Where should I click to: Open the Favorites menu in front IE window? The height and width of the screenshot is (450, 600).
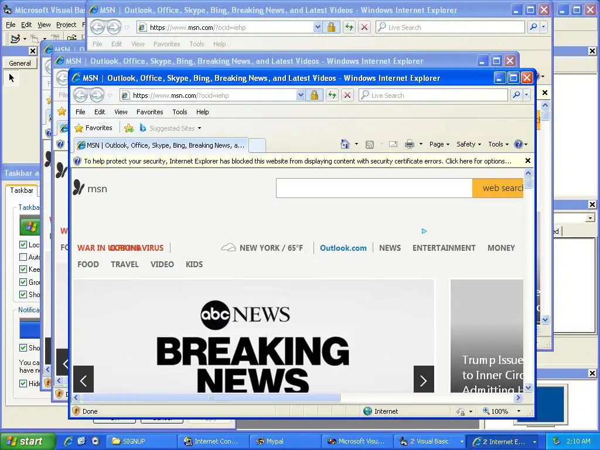coord(149,112)
